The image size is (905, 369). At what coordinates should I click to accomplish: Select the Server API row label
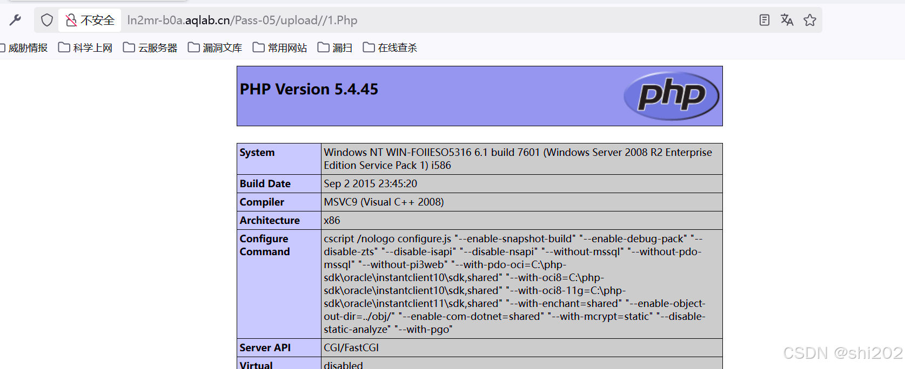point(265,348)
